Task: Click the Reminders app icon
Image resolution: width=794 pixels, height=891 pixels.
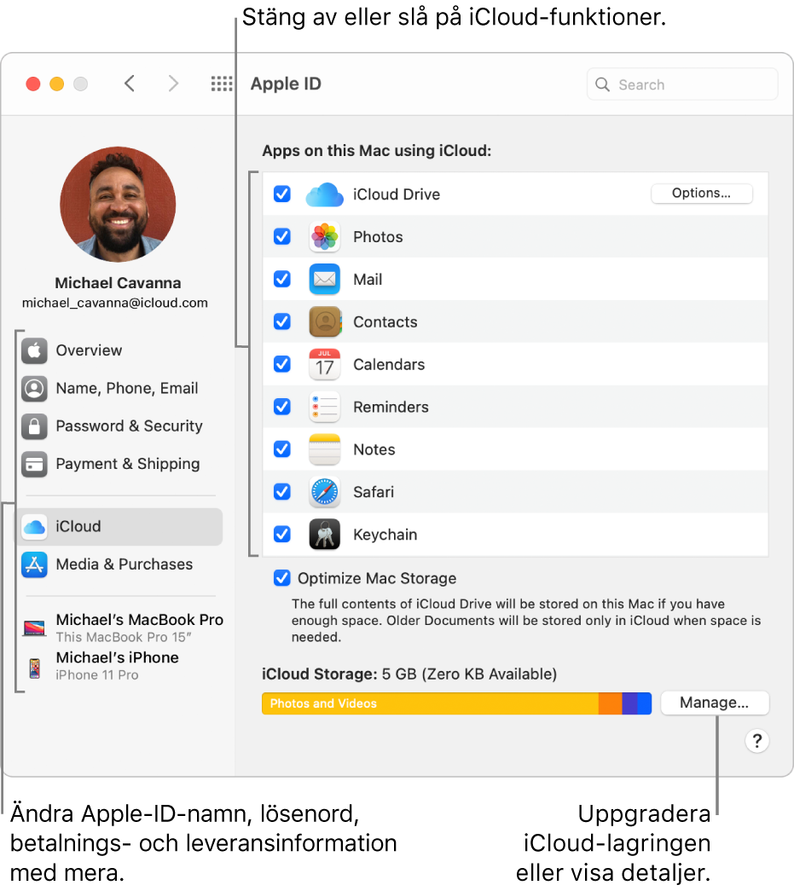Action: click(325, 407)
